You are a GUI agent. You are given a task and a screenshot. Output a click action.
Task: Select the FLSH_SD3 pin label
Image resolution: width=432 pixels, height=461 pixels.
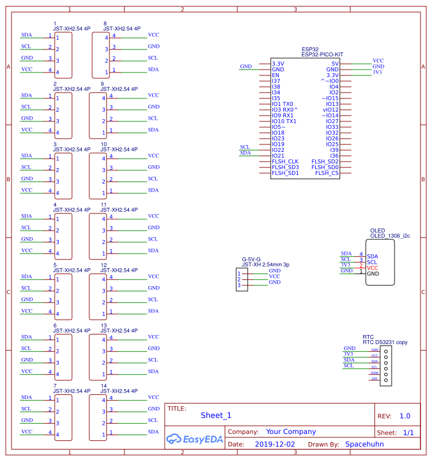pyautogui.click(x=286, y=167)
